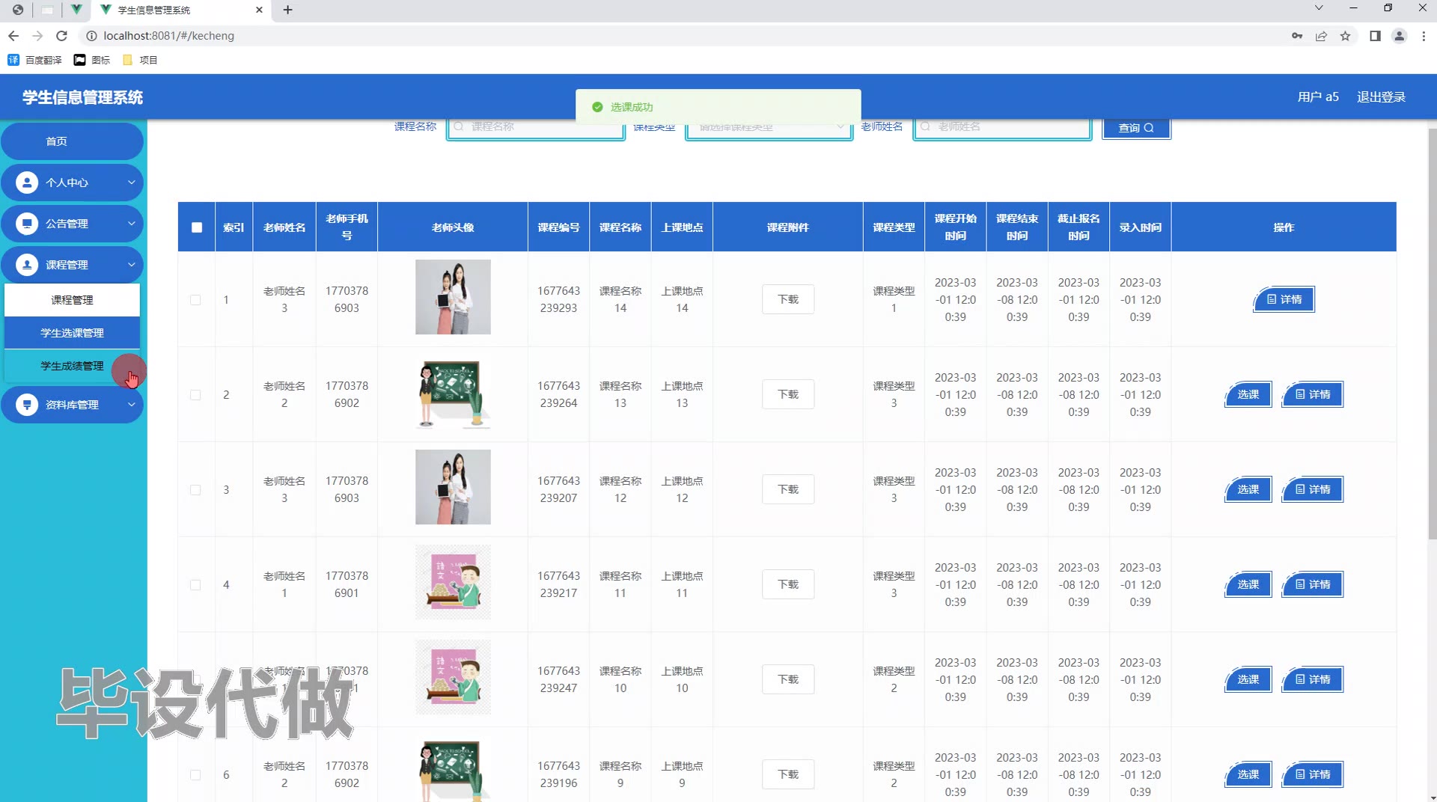Screen dimensions: 1437x802
Task: Click 选课 button for course row 2
Action: click(x=1248, y=394)
